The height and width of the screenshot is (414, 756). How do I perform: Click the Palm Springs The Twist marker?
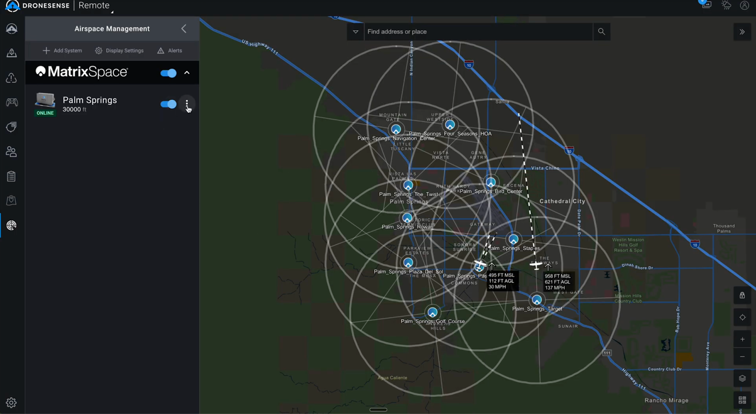tap(408, 186)
